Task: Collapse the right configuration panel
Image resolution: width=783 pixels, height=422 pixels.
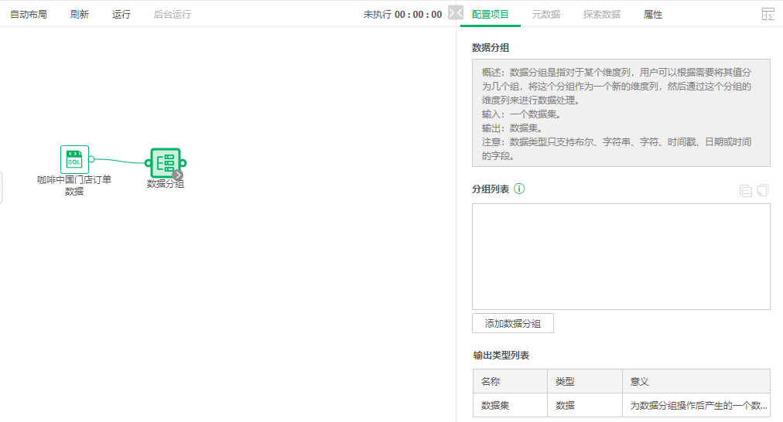Action: pos(456,13)
